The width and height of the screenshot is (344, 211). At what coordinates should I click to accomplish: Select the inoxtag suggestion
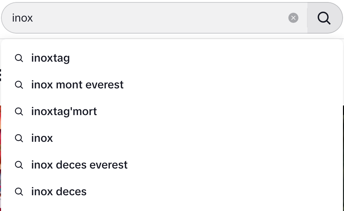pyautogui.click(x=172, y=58)
